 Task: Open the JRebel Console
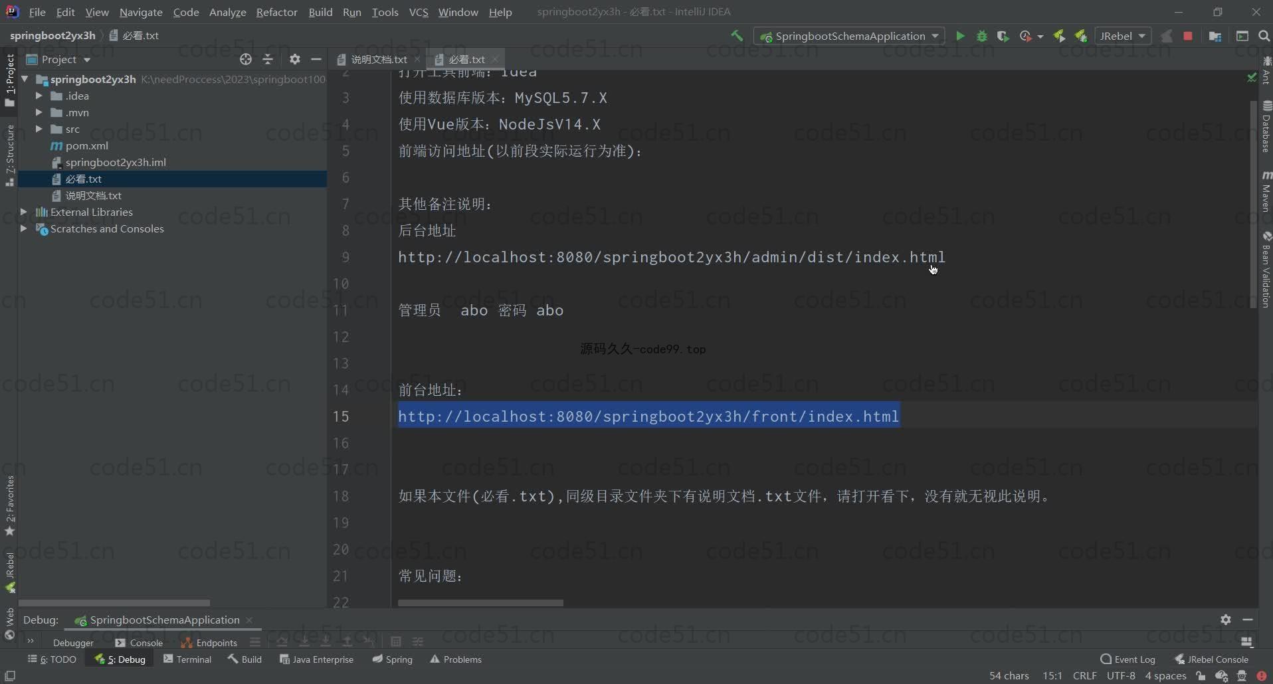coord(1211,659)
